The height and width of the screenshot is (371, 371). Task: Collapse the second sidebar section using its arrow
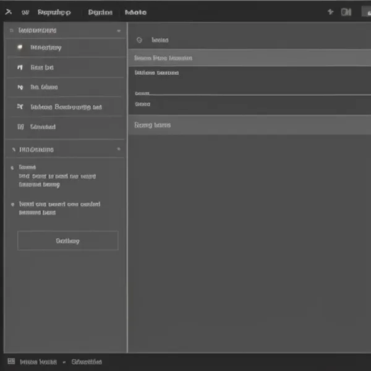pyautogui.click(x=12, y=149)
